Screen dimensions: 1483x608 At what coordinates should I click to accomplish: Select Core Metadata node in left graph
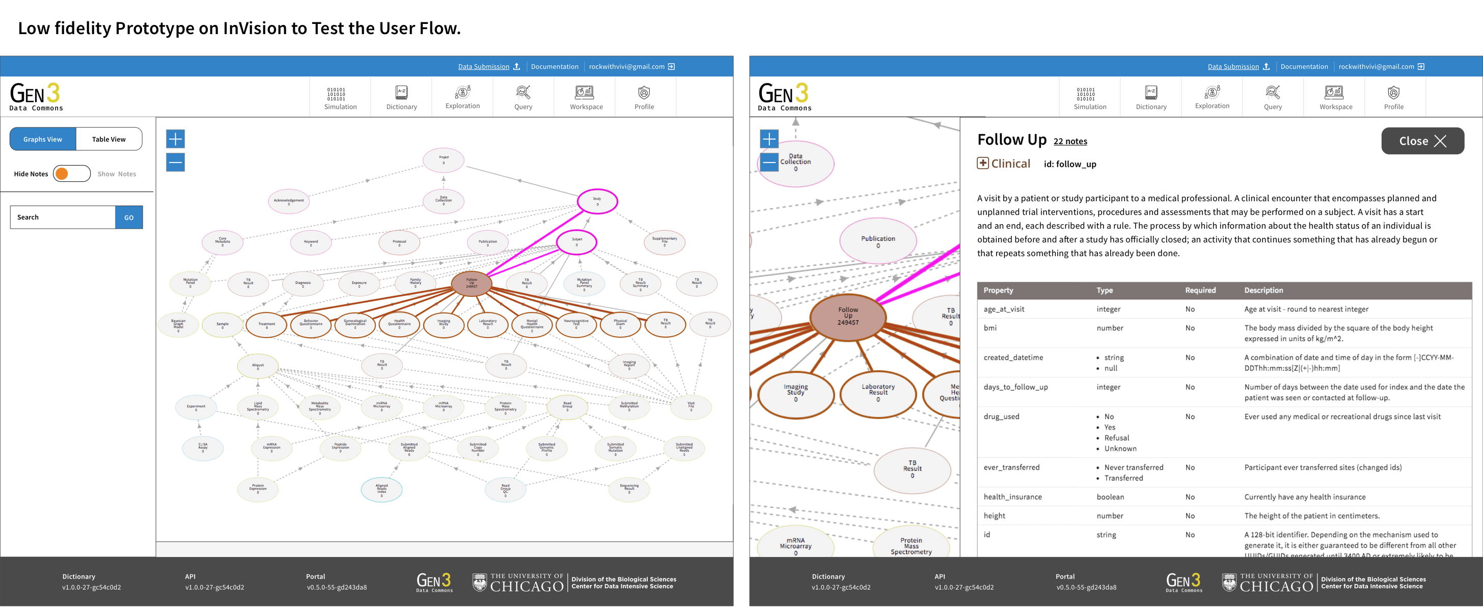coord(222,242)
